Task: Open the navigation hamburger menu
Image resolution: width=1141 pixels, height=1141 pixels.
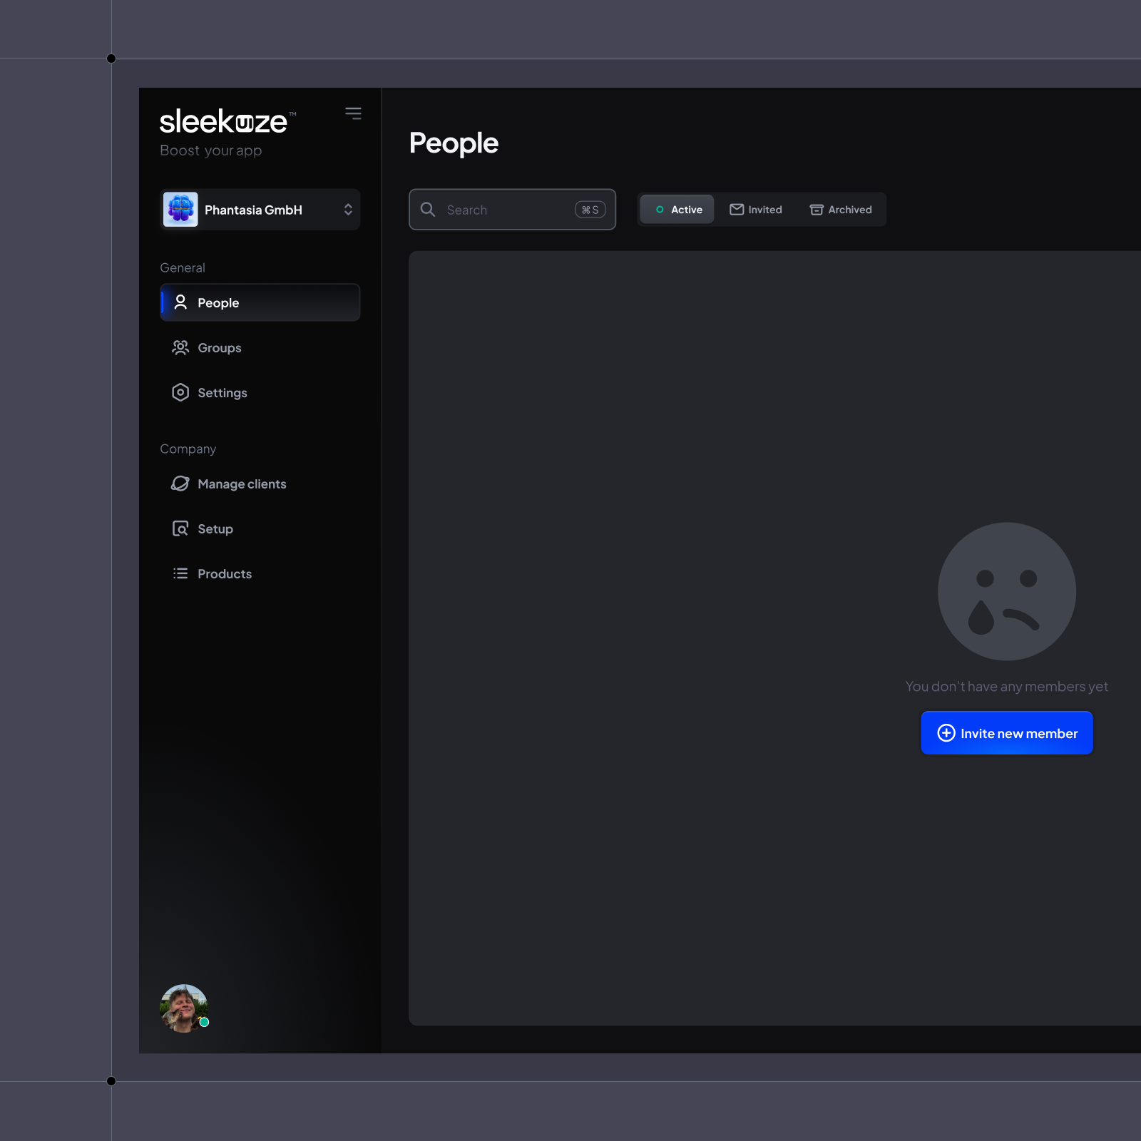Action: point(353,113)
